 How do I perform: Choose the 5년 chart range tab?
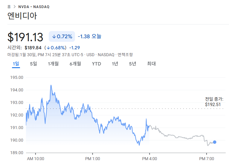132,64
